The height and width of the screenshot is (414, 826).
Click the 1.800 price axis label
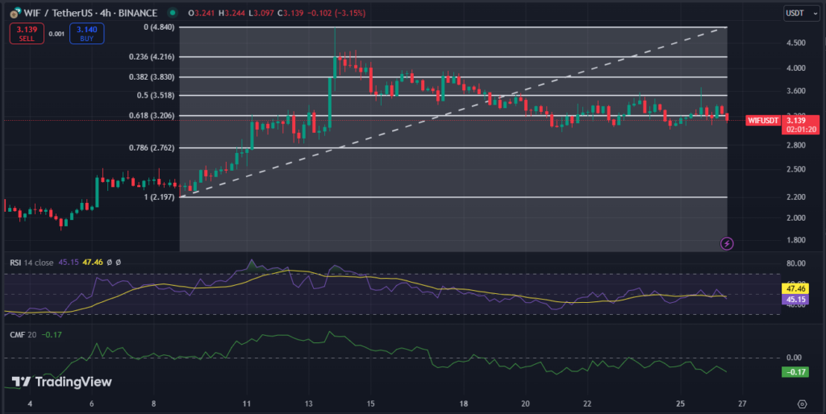[795, 240]
